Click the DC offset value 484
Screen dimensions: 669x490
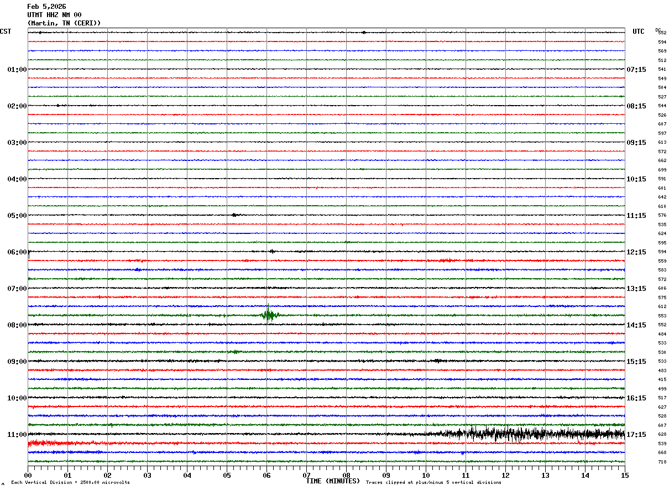(x=662, y=334)
